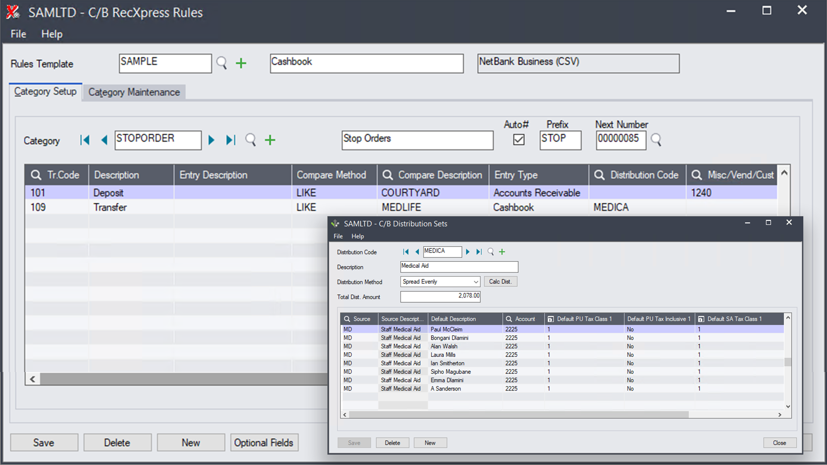Toggle the Auto# checkbox off
Viewport: 827px width, 465px height.
pos(519,139)
